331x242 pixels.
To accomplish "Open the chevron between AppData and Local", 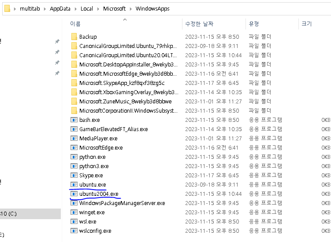I will click(x=75, y=9).
